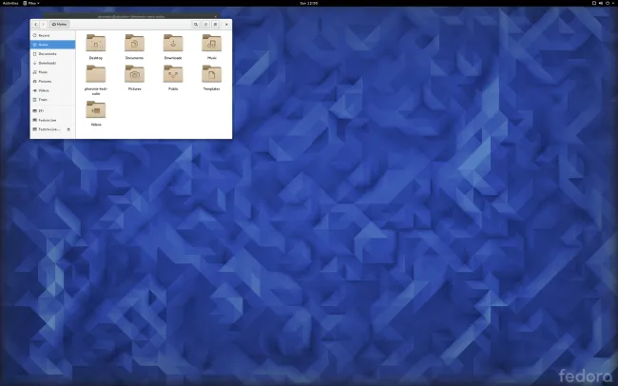Eject the Fedora-Live volume in the sidebar
Viewport: 618px width, 386px height.
point(68,129)
